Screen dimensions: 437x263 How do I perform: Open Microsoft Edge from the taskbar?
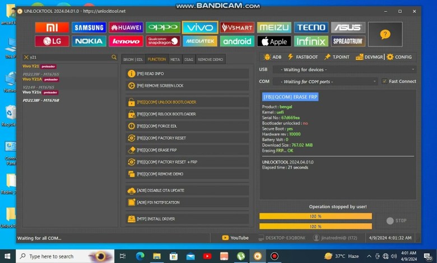140,256
